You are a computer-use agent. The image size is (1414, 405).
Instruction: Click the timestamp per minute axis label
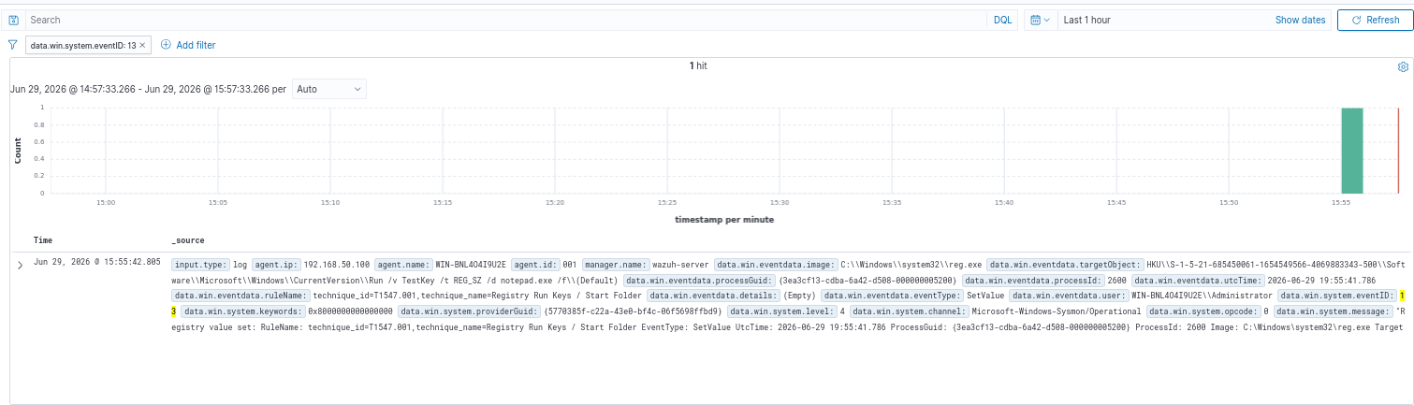point(723,220)
